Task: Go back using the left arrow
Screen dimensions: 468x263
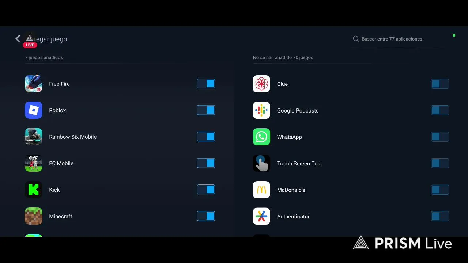Action: pos(18,39)
